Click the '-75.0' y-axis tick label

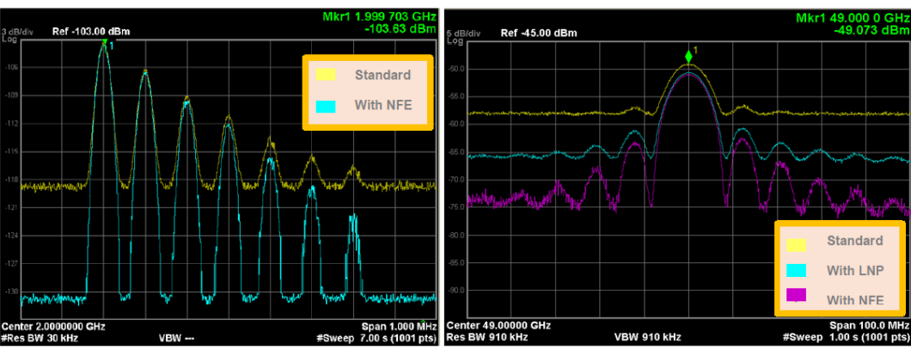(455, 207)
